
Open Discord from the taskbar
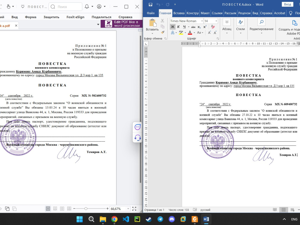pyautogui.click(x=172, y=219)
